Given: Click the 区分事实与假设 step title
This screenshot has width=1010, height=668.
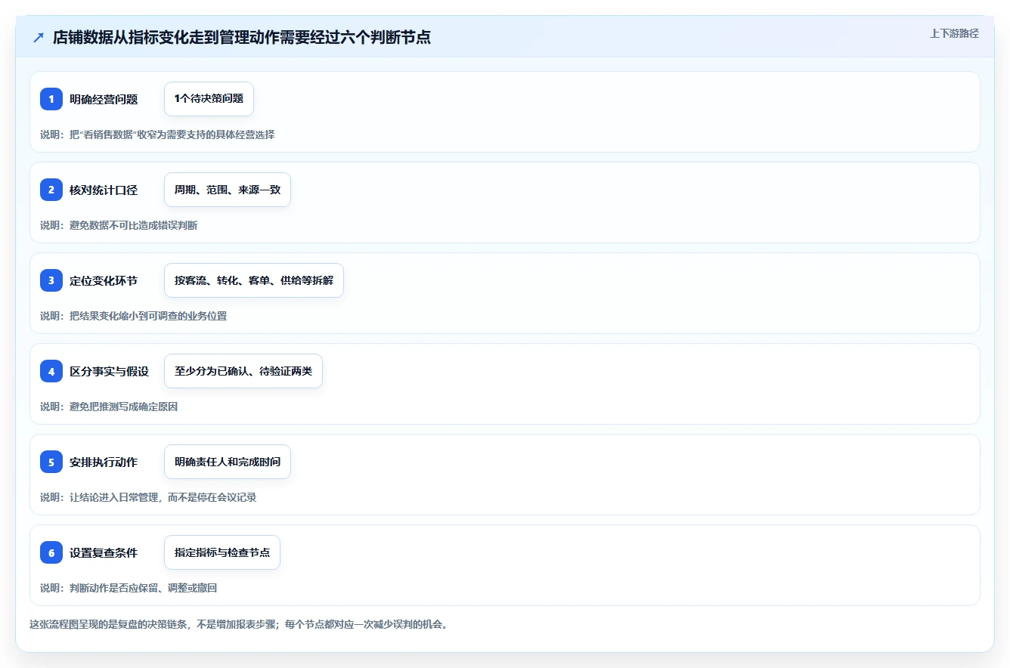Looking at the screenshot, I should [109, 371].
